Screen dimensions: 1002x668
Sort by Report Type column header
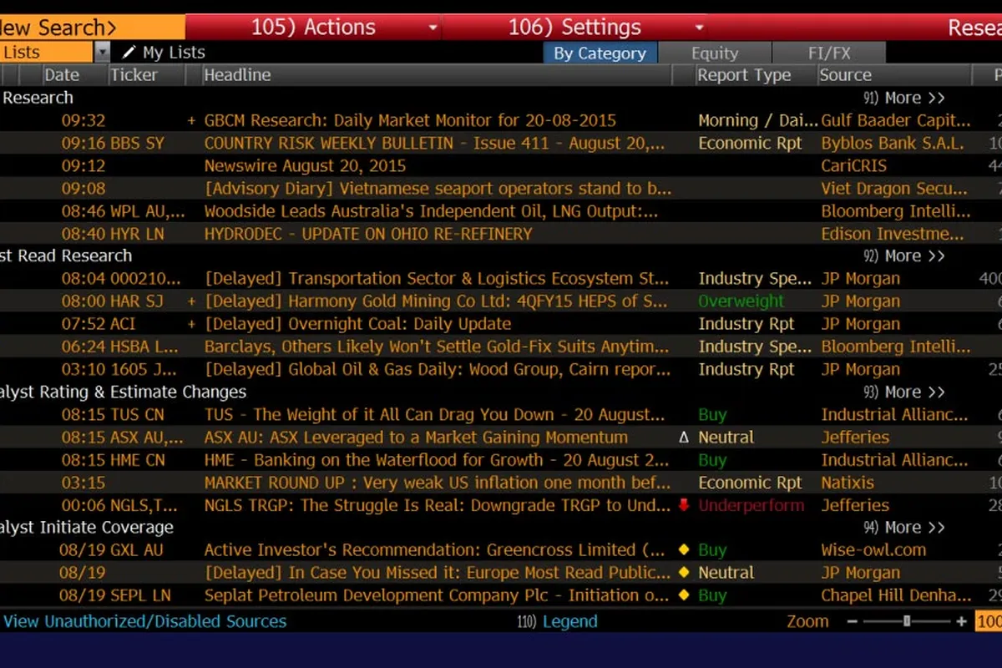tap(744, 75)
